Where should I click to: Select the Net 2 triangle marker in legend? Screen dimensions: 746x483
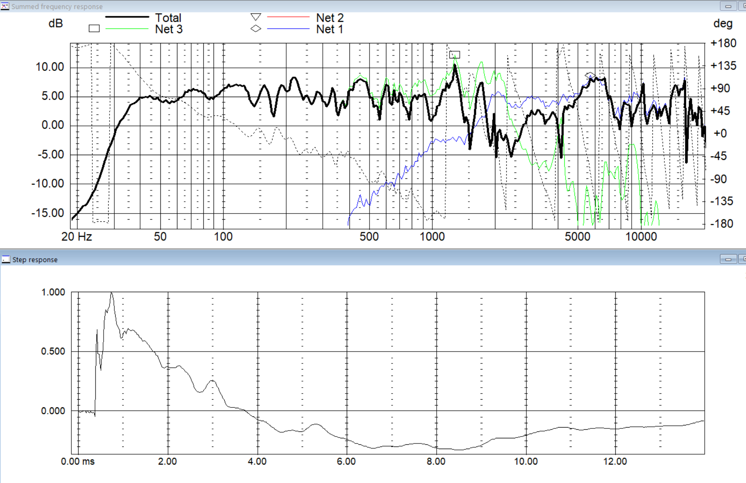[x=256, y=17]
